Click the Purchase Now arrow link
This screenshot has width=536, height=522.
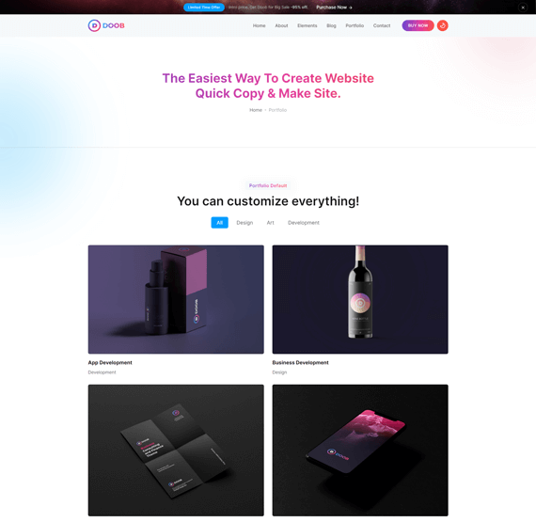pyautogui.click(x=334, y=8)
